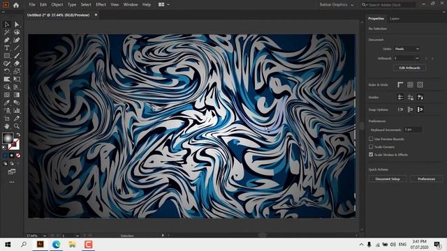Open the Object menu
This screenshot has width=447, height=251.
click(x=57, y=5)
